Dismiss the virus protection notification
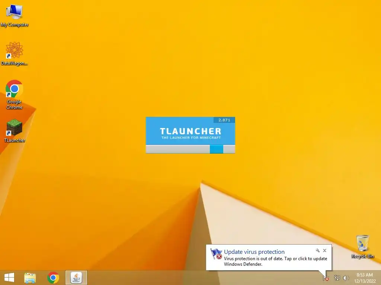The height and width of the screenshot is (285, 381). pos(324,250)
